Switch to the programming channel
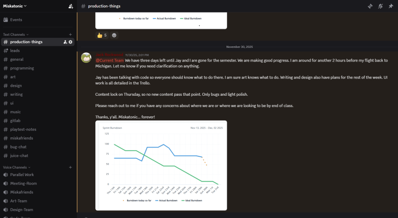Screen dimensions: 398x218 tap(22, 68)
